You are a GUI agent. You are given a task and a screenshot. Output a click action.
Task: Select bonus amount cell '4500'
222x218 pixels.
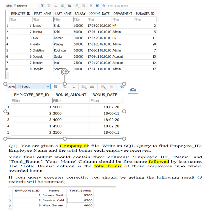[71, 126]
